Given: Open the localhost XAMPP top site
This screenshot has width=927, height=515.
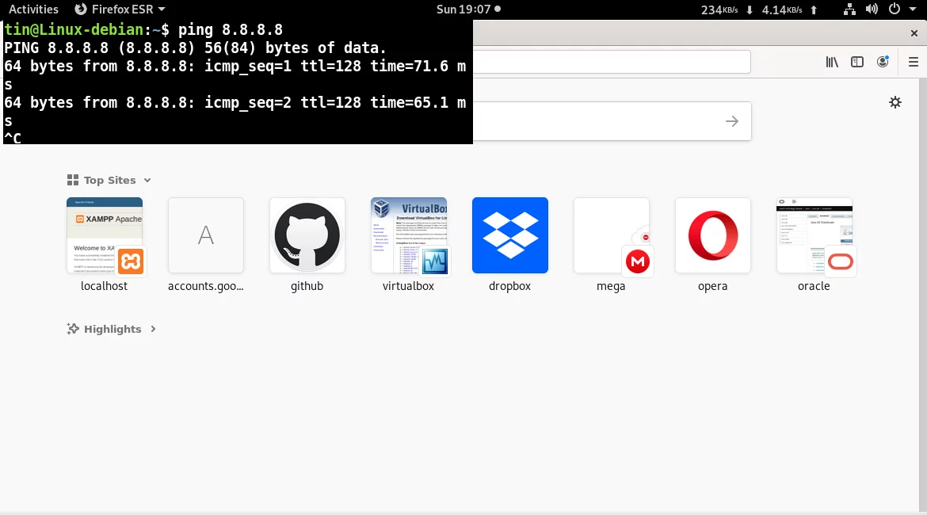Looking at the screenshot, I should [105, 235].
